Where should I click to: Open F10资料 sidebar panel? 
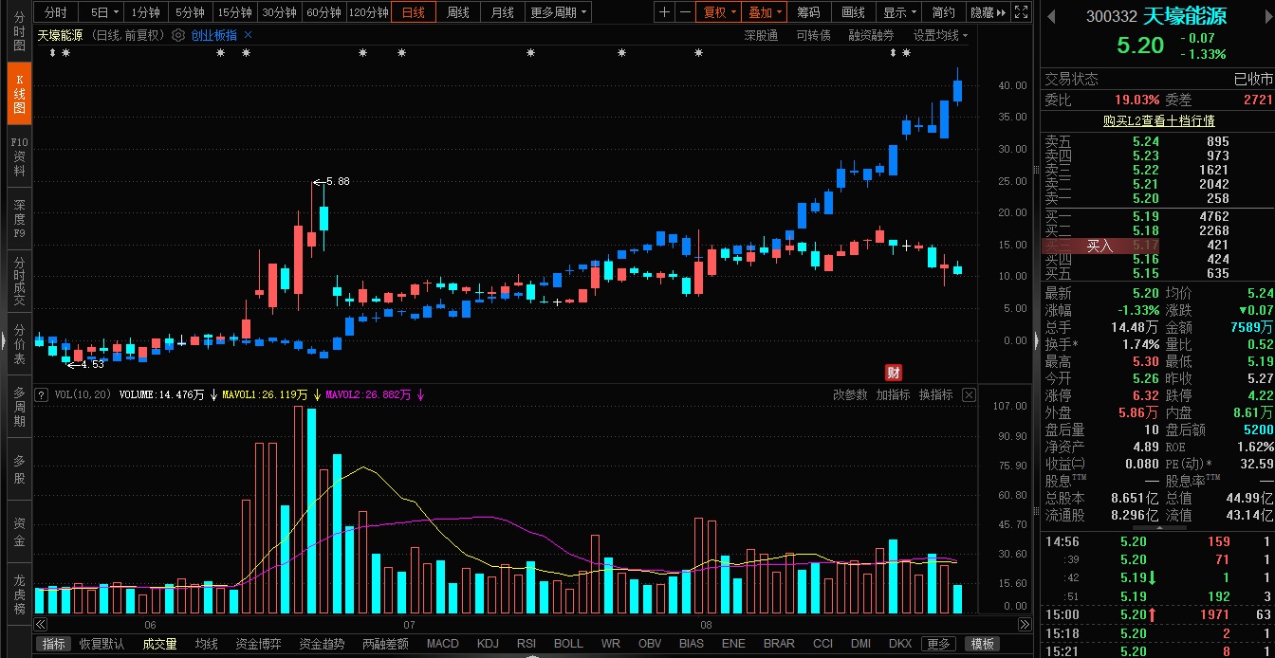[19, 157]
